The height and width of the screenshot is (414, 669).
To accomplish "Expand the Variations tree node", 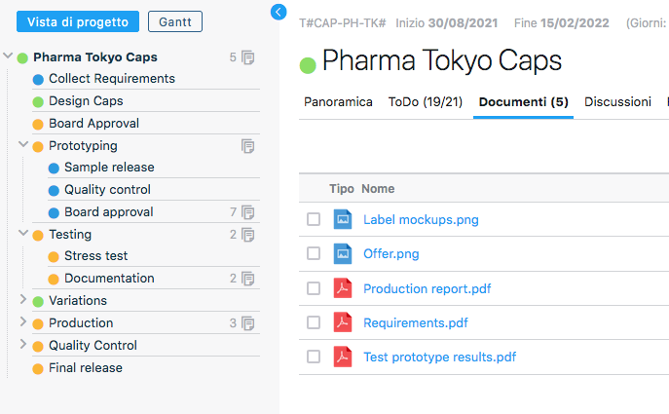I will point(23,300).
